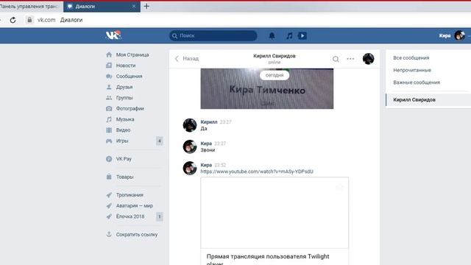Open the Кира Тимченко image attachment
Image resolution: width=471 pixels, height=265 pixels.
pyautogui.click(x=267, y=88)
